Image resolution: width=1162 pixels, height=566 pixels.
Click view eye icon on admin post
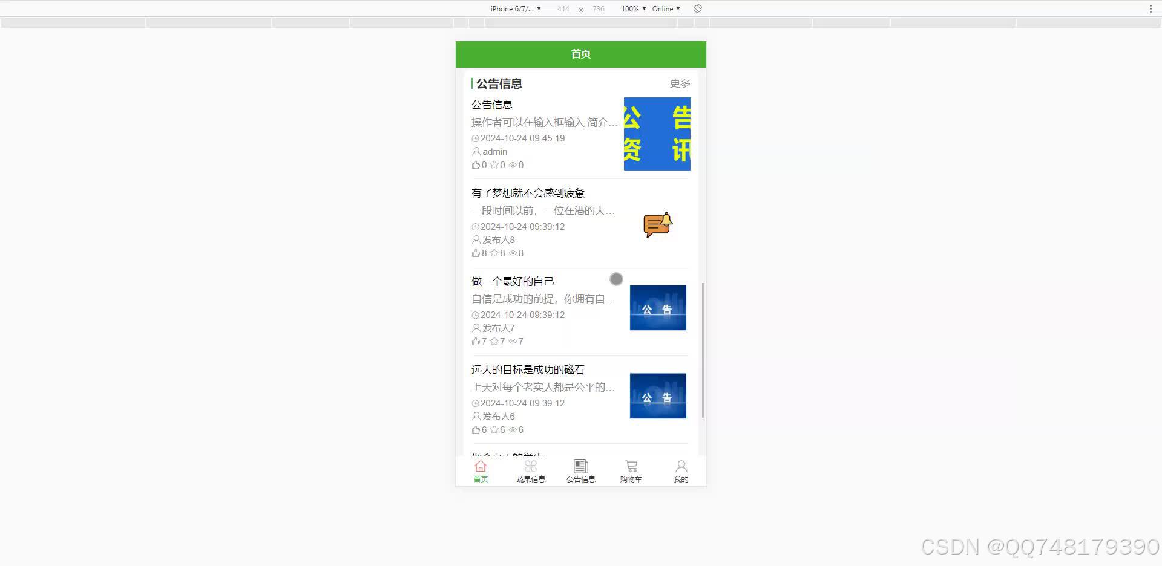point(513,165)
